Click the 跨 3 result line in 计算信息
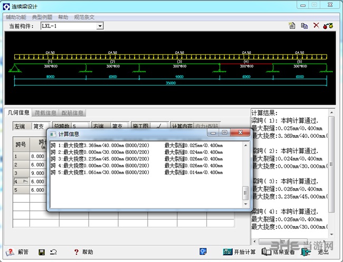The width and height of the screenshot is (343, 262). [x=137, y=159]
